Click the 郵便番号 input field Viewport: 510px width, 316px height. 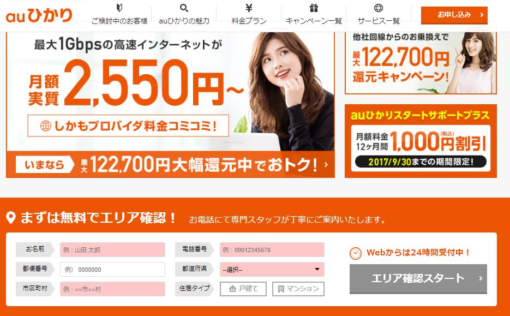click(112, 270)
